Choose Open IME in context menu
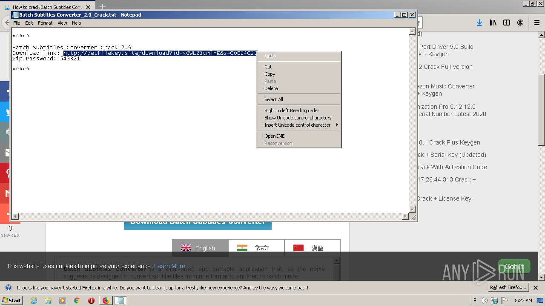545x306 pixels. (x=299, y=136)
